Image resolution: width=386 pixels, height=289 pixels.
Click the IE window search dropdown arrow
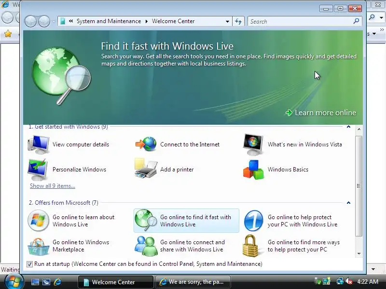pyautogui.click(x=381, y=17)
